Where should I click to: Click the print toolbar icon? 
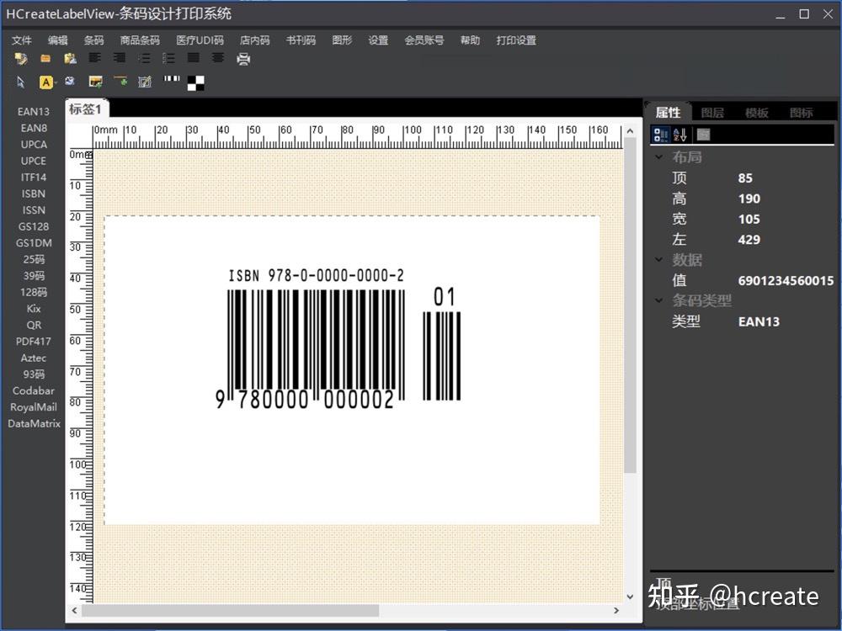244,59
